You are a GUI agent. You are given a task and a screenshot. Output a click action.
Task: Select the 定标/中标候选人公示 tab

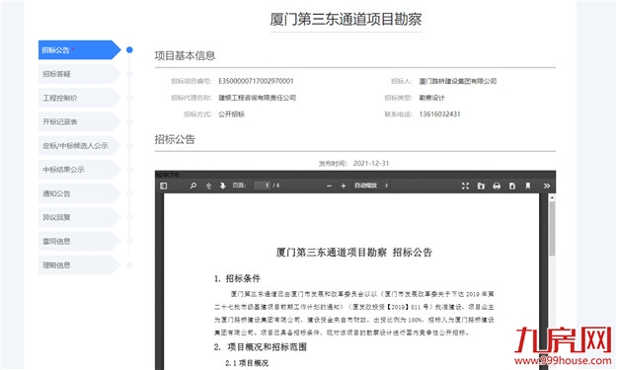coord(79,145)
